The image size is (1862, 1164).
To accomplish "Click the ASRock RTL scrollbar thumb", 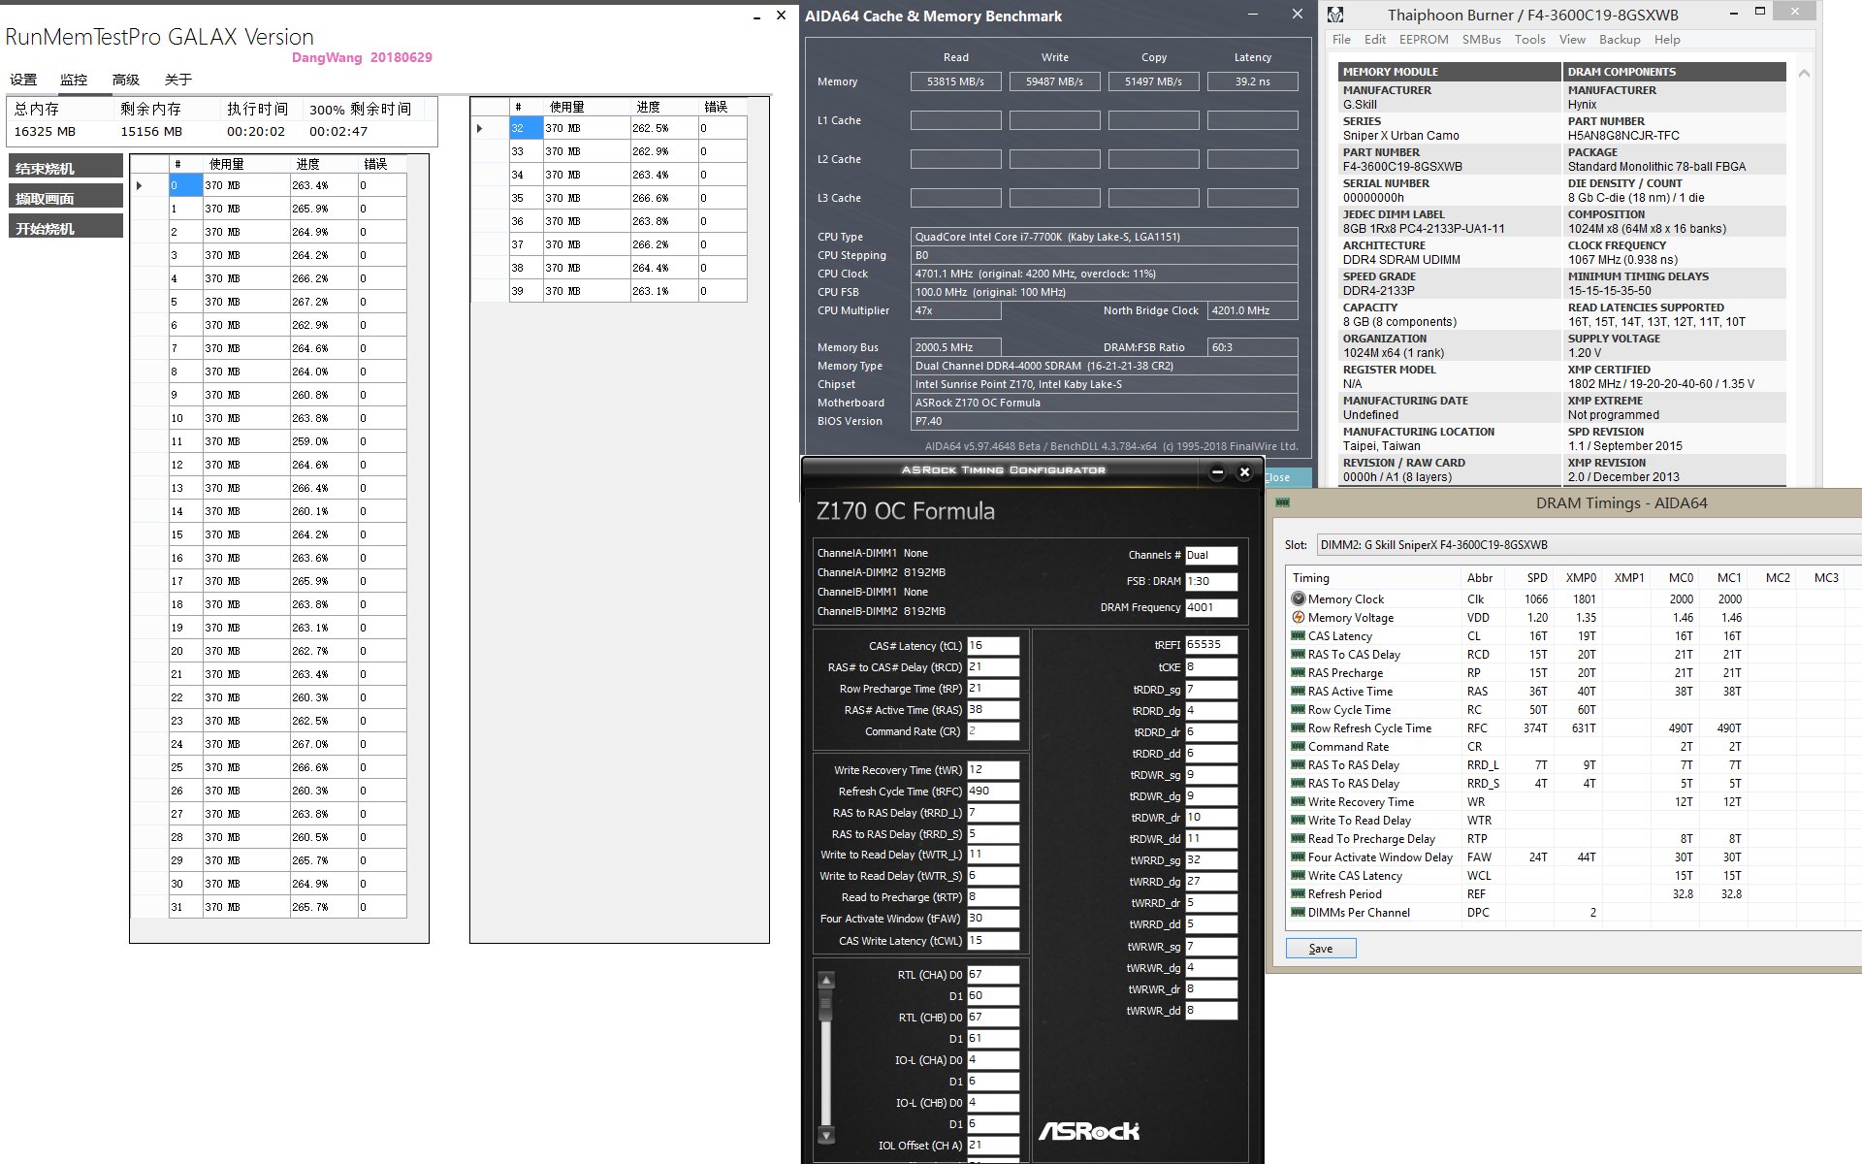I will coord(826,1005).
